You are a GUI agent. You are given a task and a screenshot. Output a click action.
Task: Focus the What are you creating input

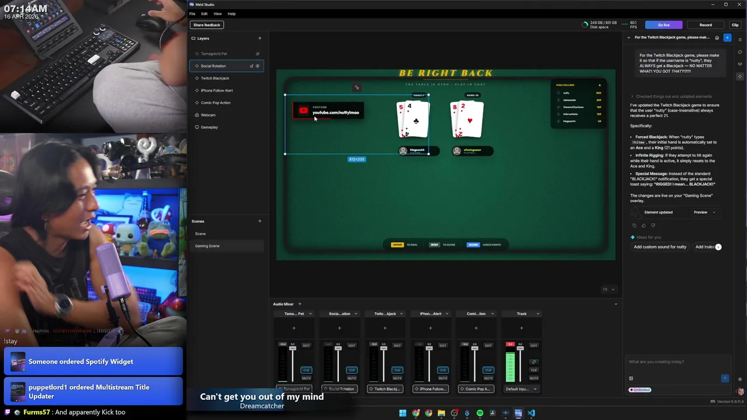point(677,362)
